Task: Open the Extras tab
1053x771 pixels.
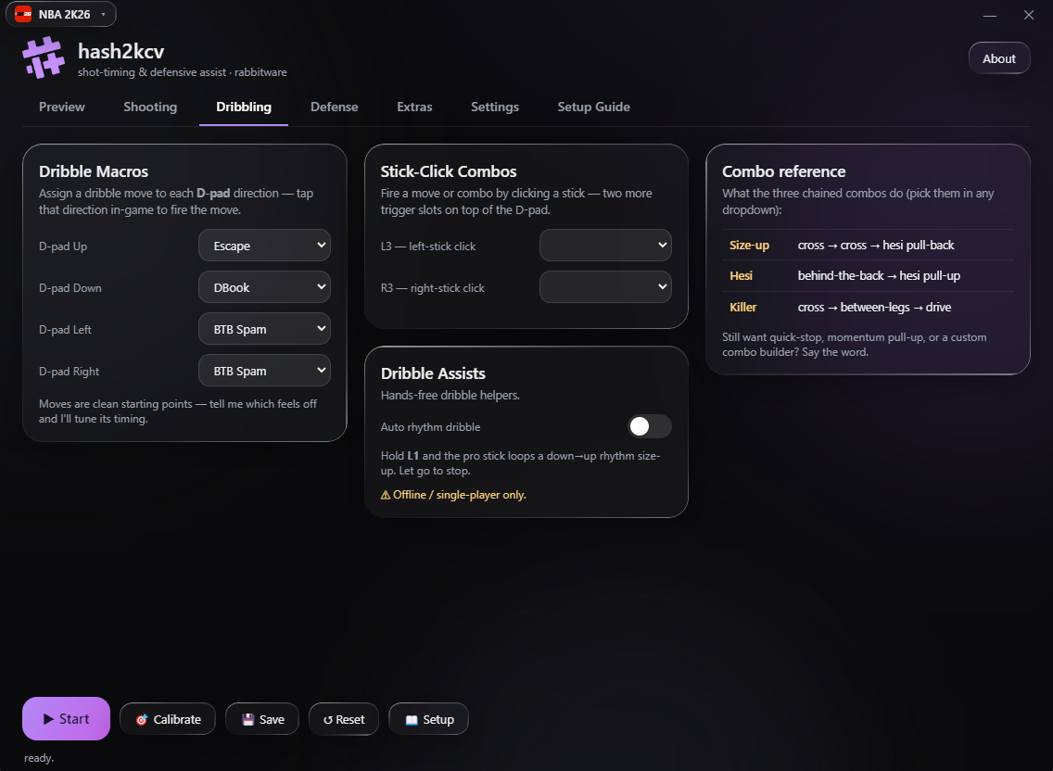Action: point(414,107)
